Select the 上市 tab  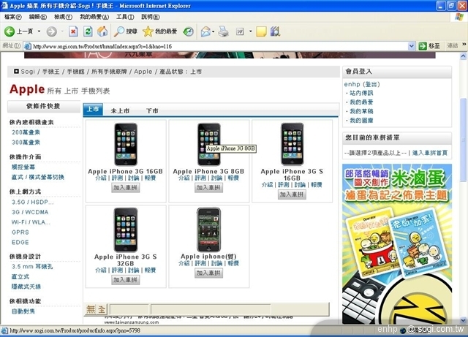click(x=93, y=109)
